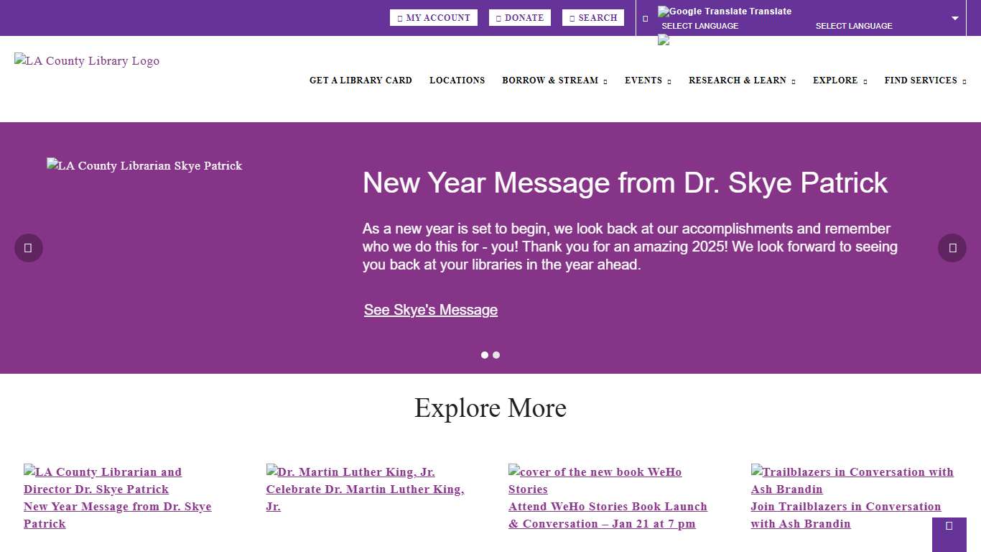Screen dimensions: 981x552
Task: Expand the Research & Learn menu
Action: (x=742, y=80)
